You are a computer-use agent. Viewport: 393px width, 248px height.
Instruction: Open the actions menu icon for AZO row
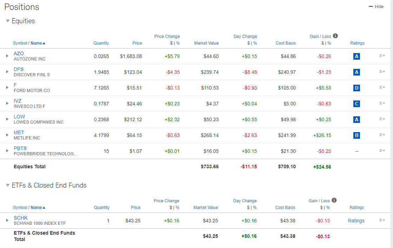pos(381,56)
